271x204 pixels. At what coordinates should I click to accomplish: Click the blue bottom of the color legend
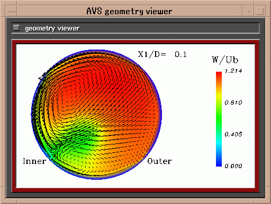219,161
